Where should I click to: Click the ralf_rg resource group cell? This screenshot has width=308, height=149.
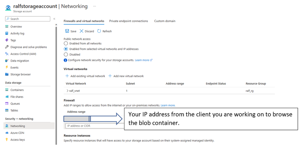[x=250, y=91]
